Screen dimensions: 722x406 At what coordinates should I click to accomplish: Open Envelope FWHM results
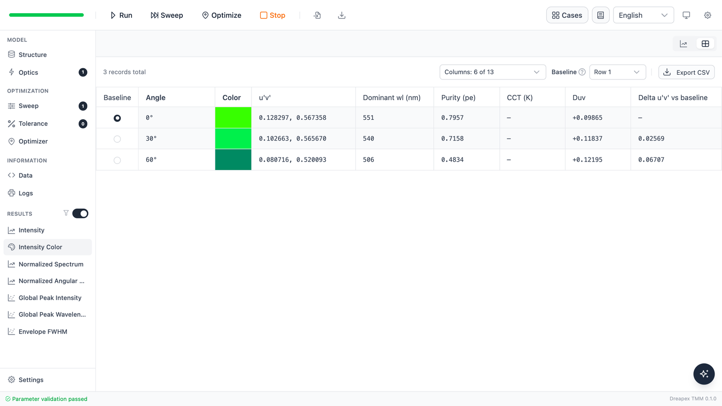coord(47,332)
